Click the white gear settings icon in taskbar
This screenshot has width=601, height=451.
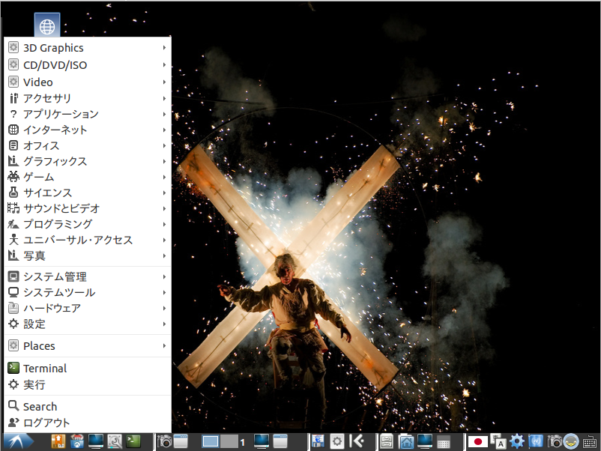click(337, 442)
